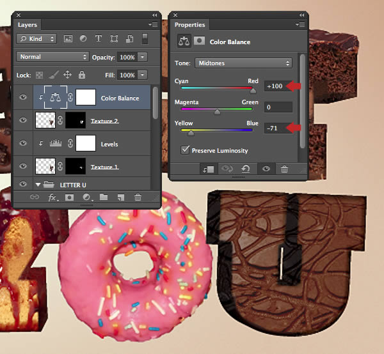384x354 pixels.
Task: Create new fill or adjustment layer
Action: point(87,197)
